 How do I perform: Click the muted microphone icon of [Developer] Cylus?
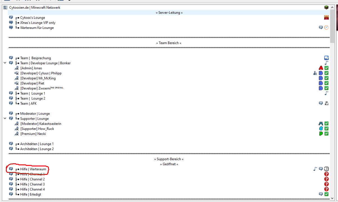tap(16, 73)
